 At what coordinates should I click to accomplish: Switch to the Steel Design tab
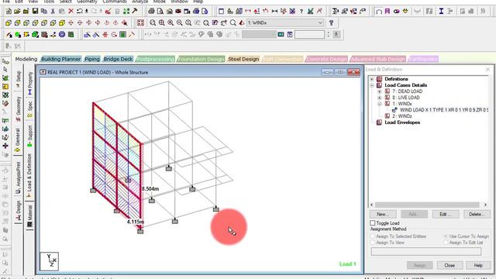pyautogui.click(x=243, y=59)
